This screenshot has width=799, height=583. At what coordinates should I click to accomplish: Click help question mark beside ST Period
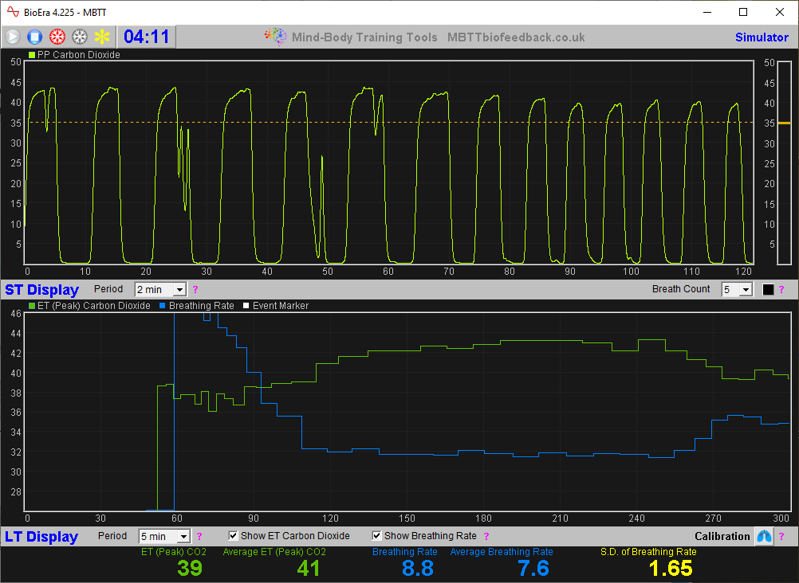[x=195, y=289]
